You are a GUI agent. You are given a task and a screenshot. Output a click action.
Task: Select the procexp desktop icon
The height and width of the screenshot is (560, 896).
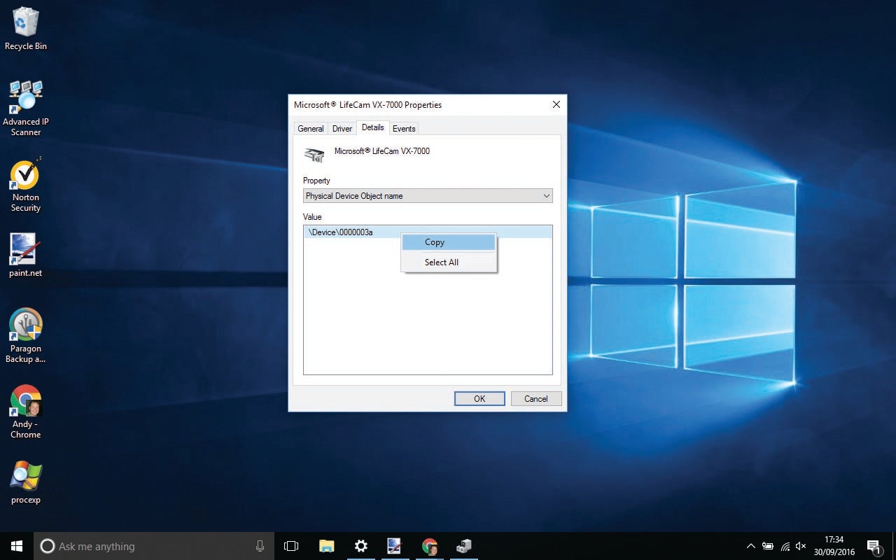[x=26, y=483]
